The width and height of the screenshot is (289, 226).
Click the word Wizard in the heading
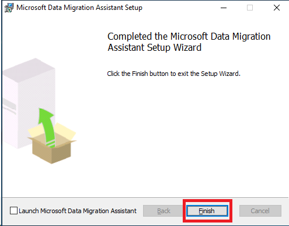coord(187,47)
